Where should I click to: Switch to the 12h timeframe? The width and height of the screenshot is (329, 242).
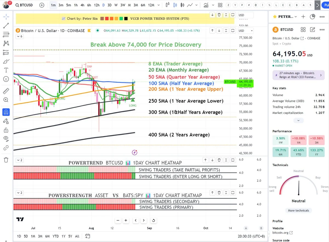click(97, 5)
